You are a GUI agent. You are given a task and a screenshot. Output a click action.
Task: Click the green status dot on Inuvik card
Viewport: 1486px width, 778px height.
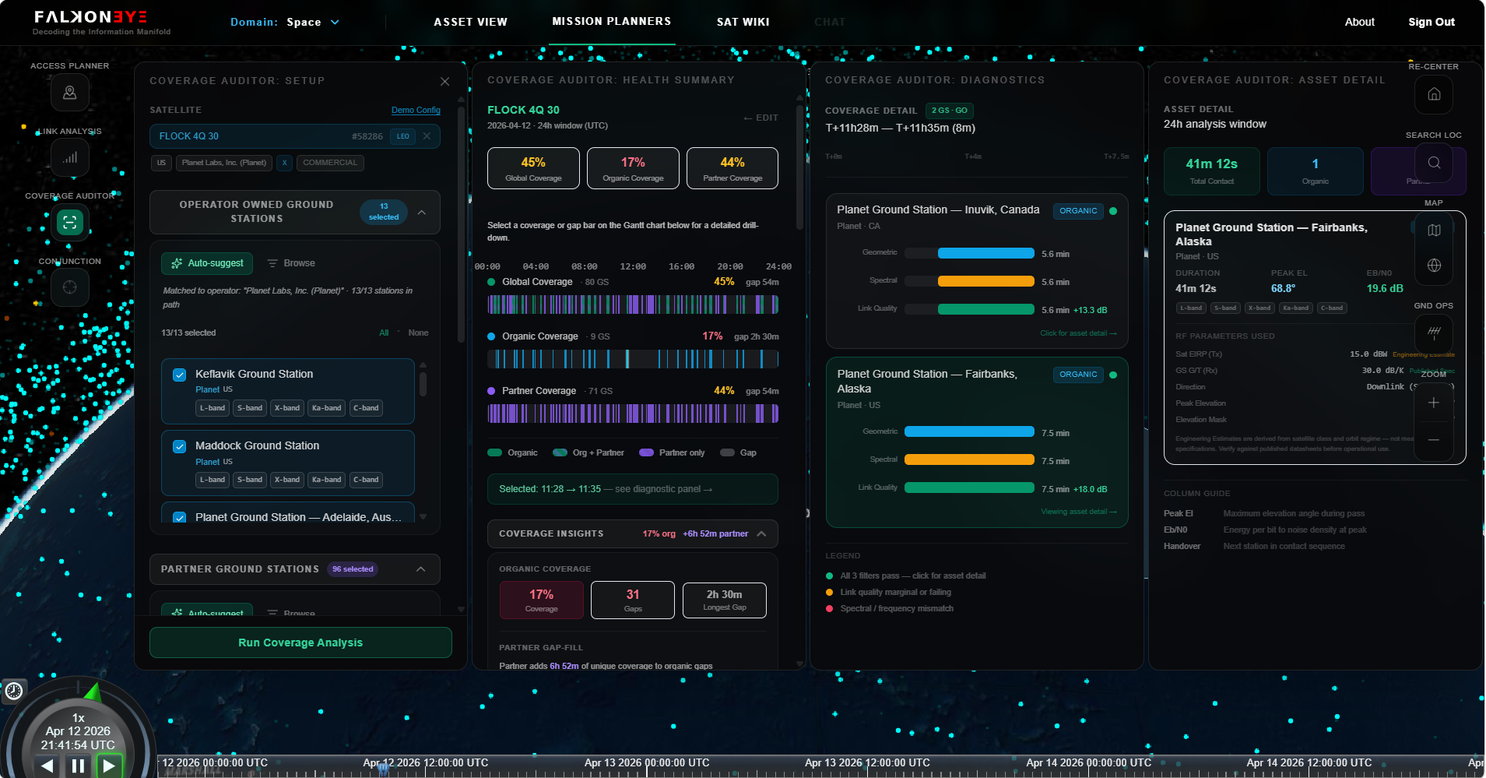pyautogui.click(x=1113, y=211)
